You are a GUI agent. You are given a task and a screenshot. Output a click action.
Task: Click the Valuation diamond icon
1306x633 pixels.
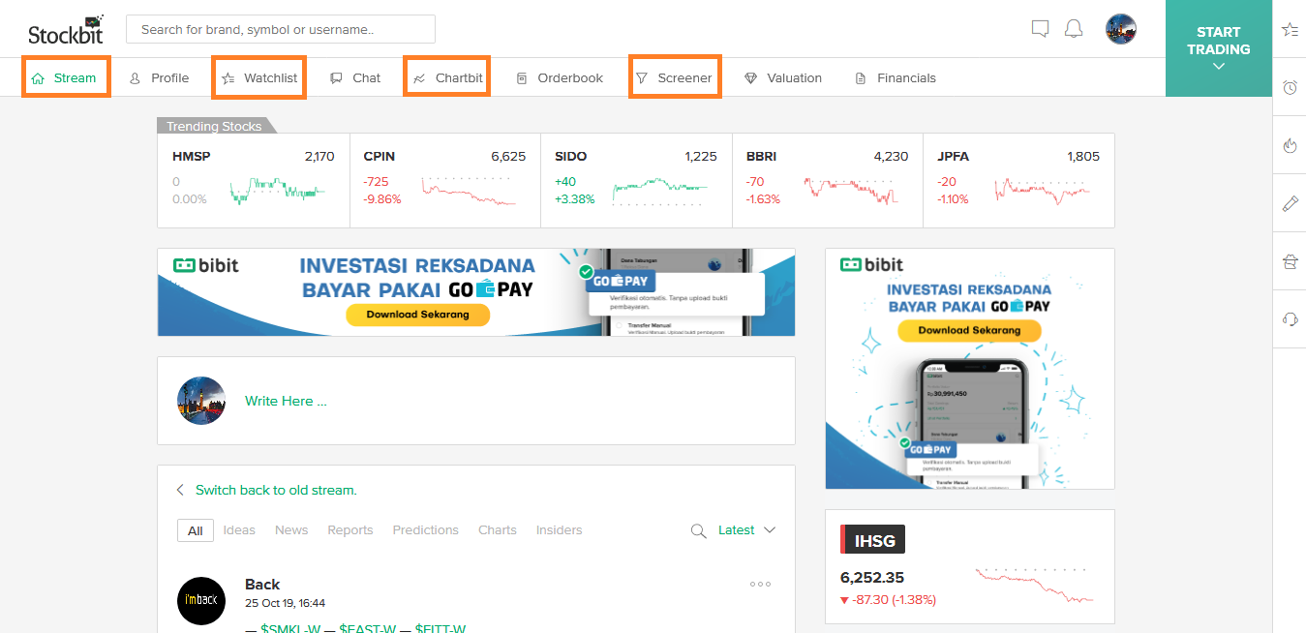[750, 78]
